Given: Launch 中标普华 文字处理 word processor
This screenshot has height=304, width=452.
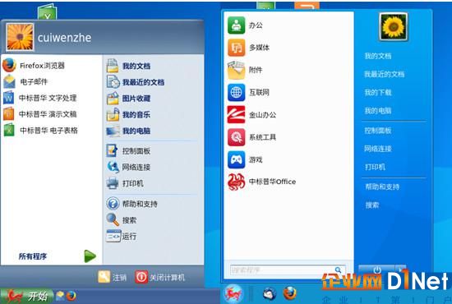Looking at the screenshot, I should tap(39, 98).
